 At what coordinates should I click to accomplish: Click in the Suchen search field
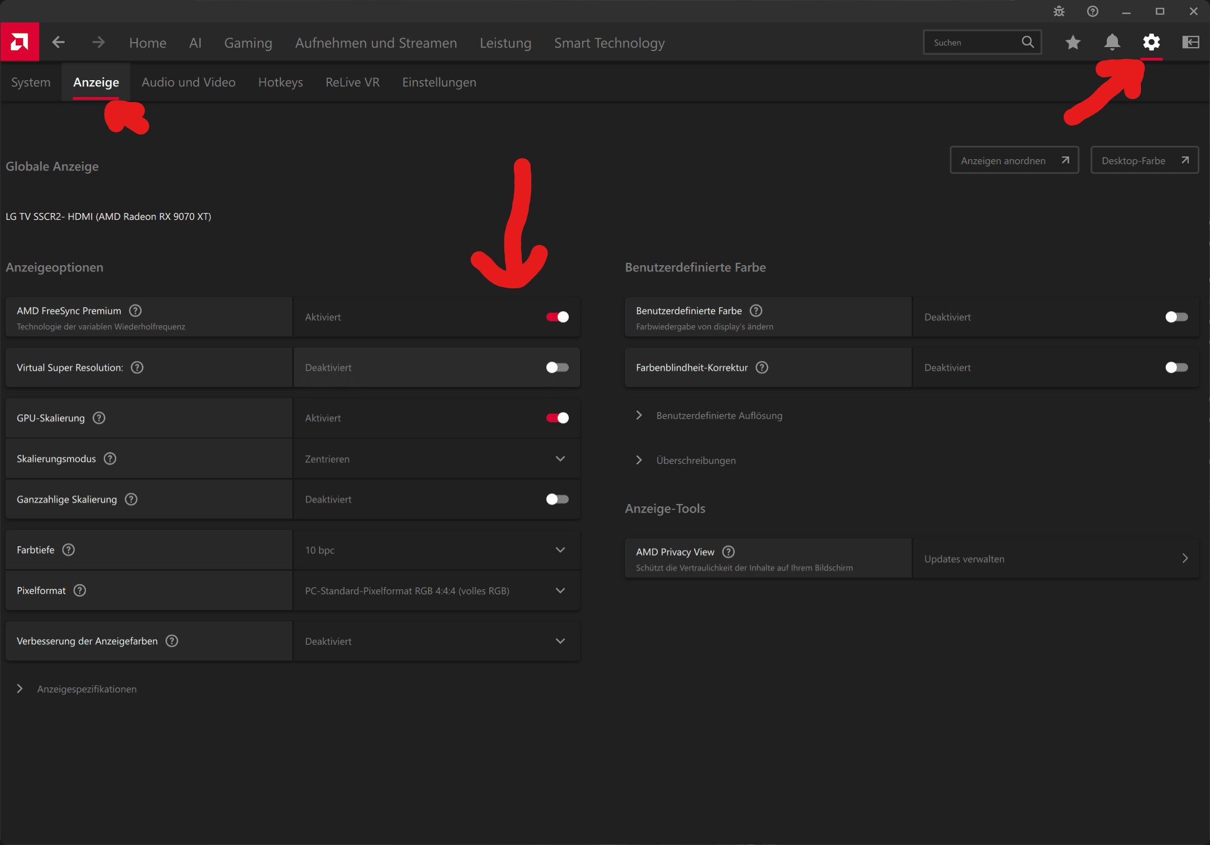tap(973, 43)
